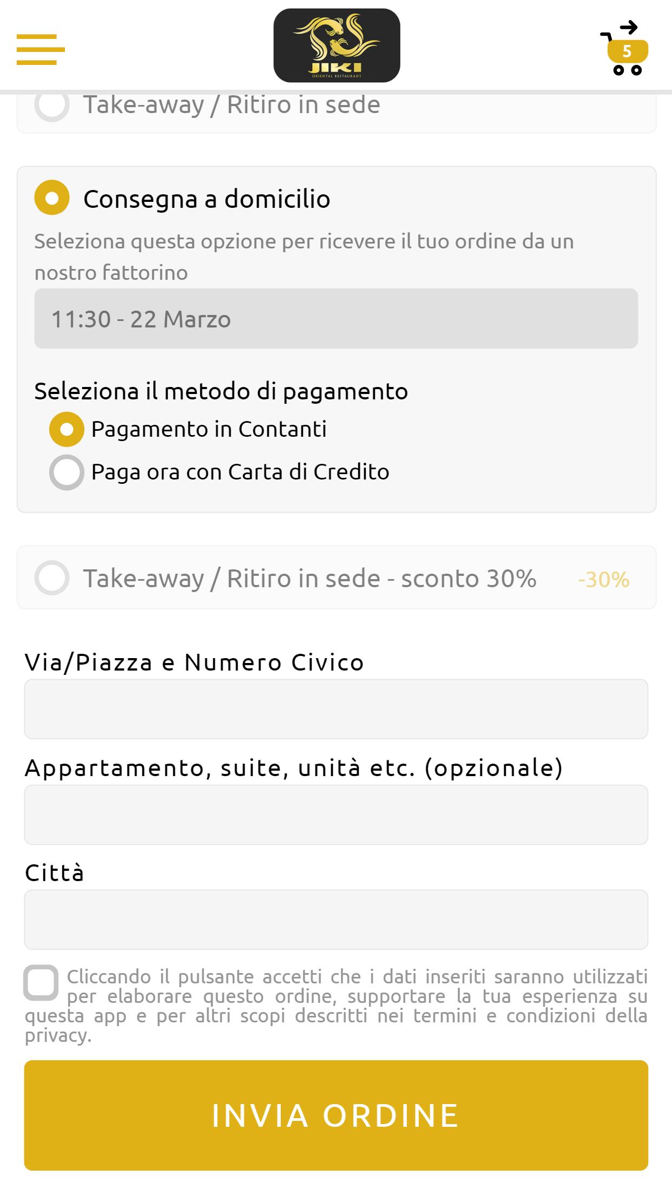
Task: Tap the -30% discount badge
Action: pos(604,580)
